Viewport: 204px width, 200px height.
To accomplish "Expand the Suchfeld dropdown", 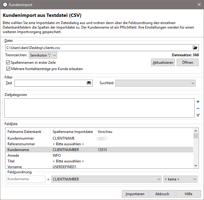I will [x=155, y=83].
